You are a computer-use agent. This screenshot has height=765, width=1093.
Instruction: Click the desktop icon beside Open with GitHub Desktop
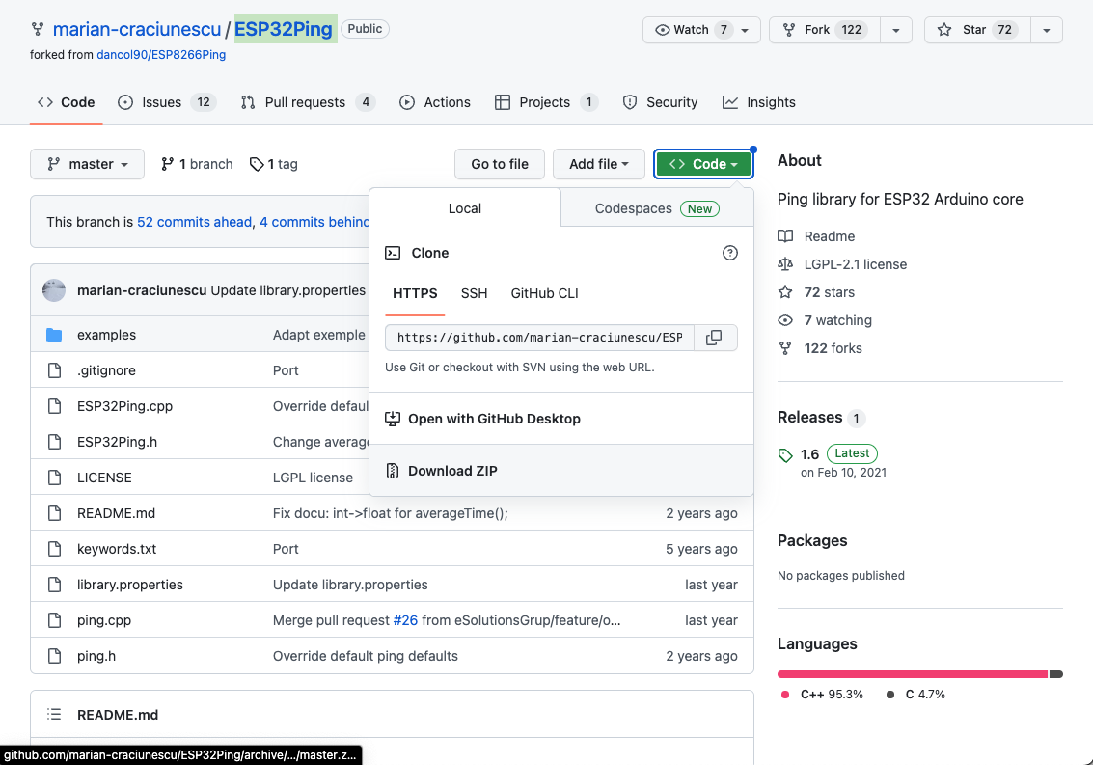click(393, 419)
